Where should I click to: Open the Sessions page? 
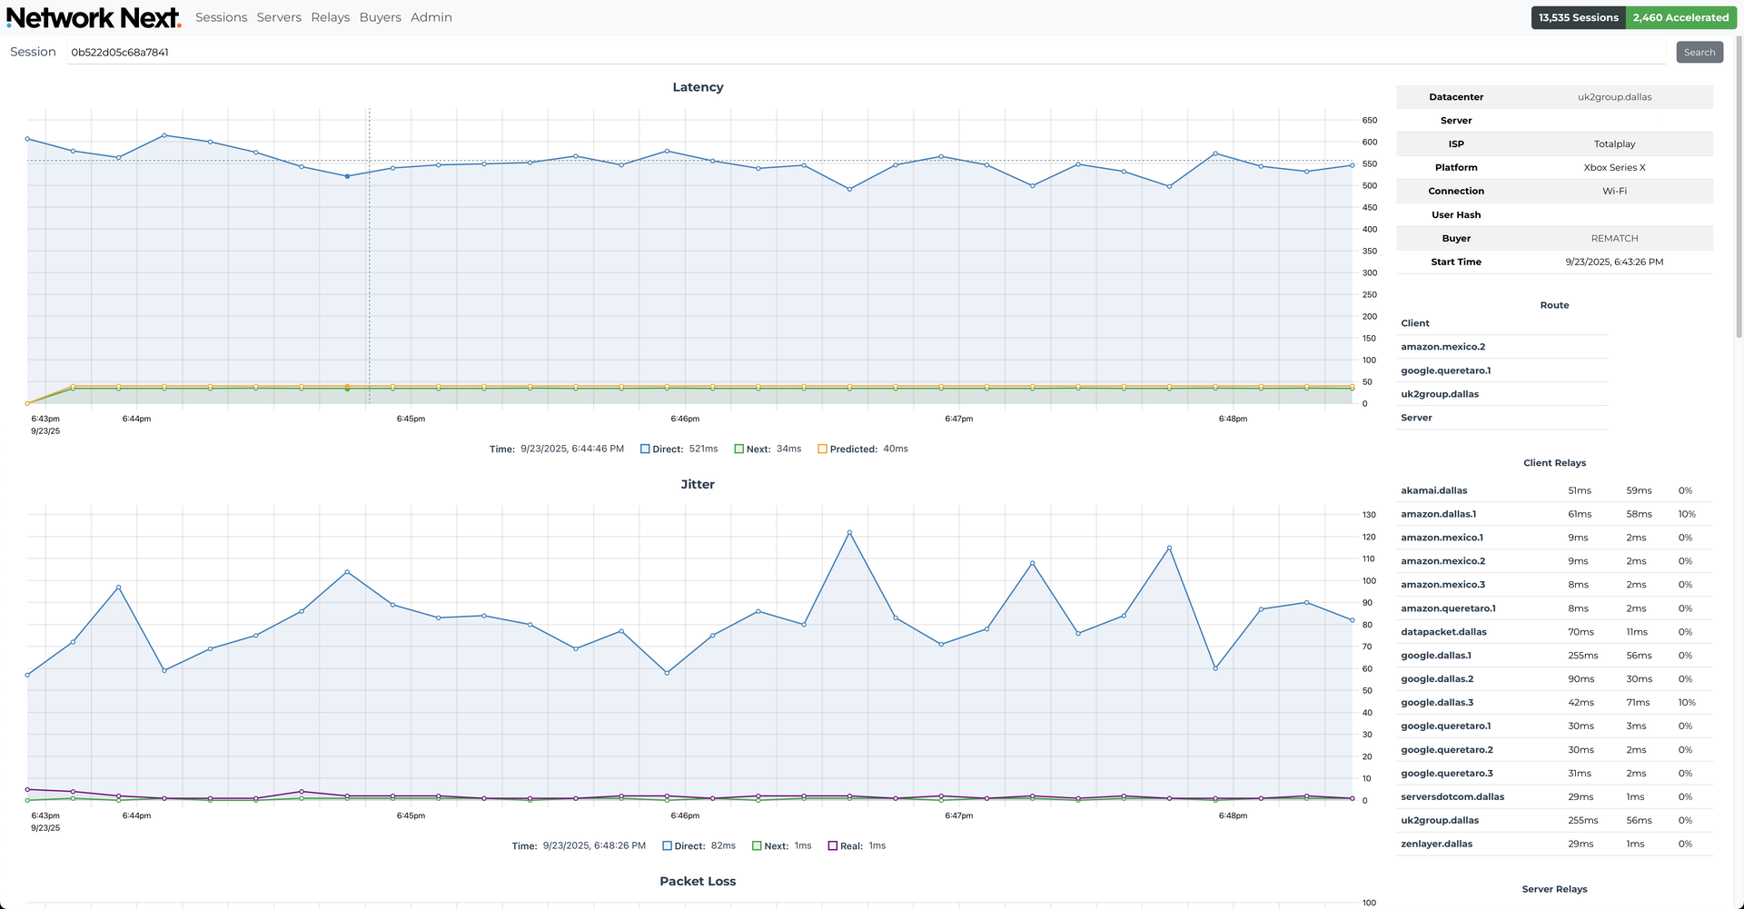tap(221, 16)
